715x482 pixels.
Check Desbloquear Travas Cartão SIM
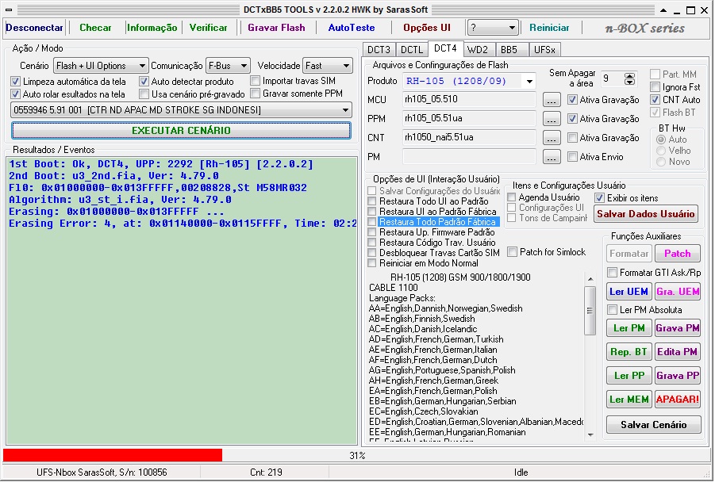point(372,253)
